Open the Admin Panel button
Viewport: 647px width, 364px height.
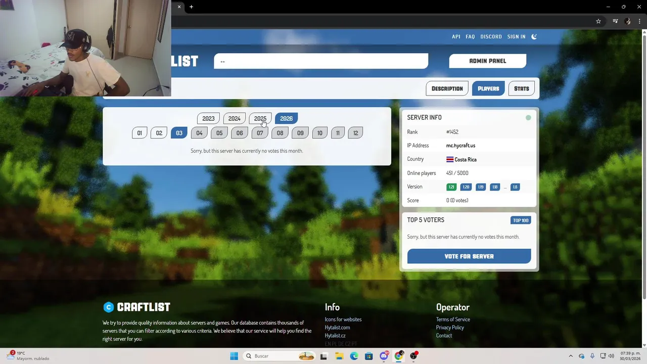click(488, 61)
